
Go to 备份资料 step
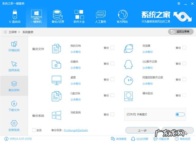(14, 86)
